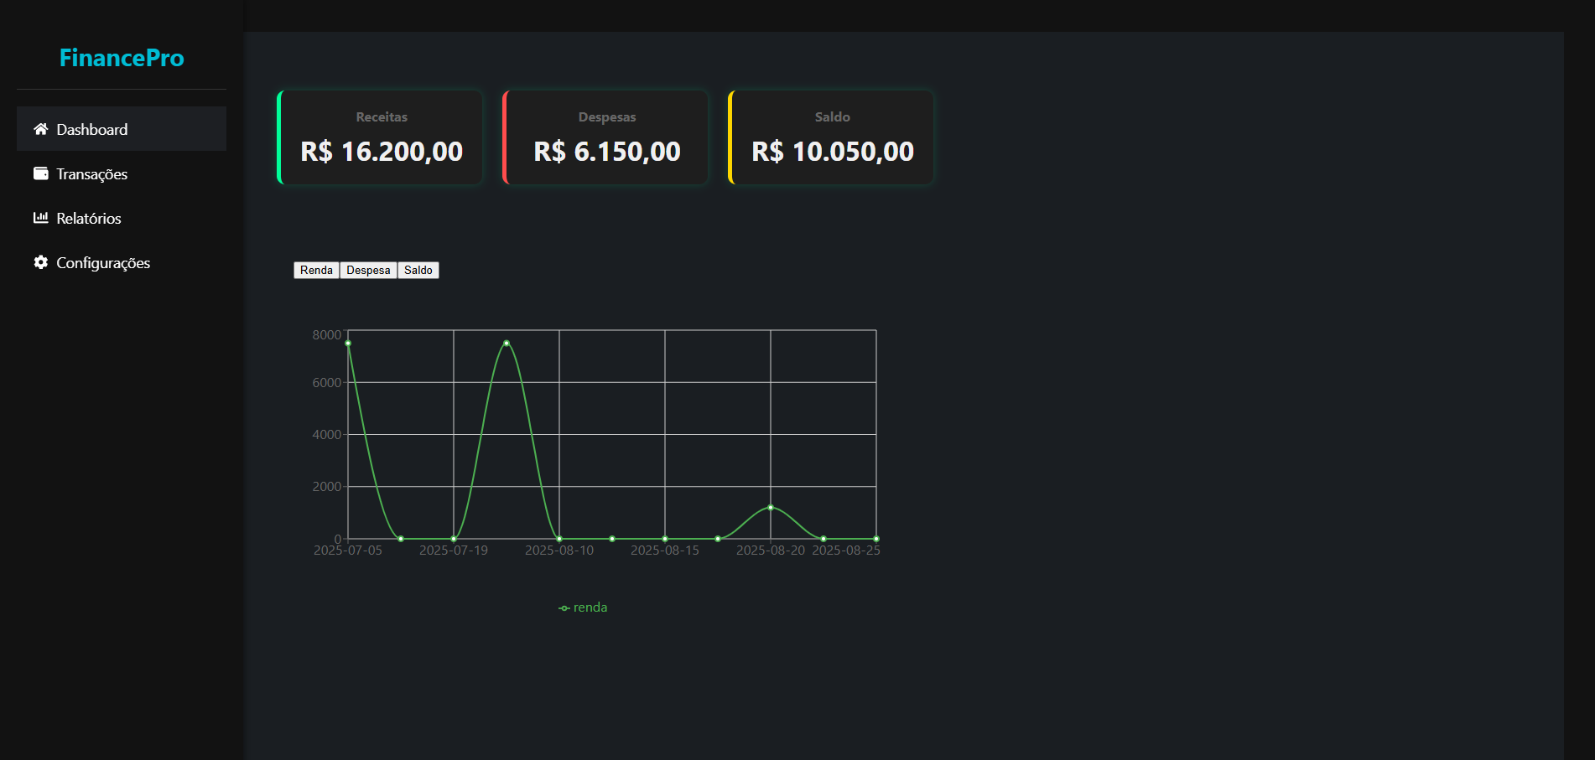Click the Saldo summary card
Image resolution: width=1595 pixels, height=760 pixels.
[x=831, y=137]
